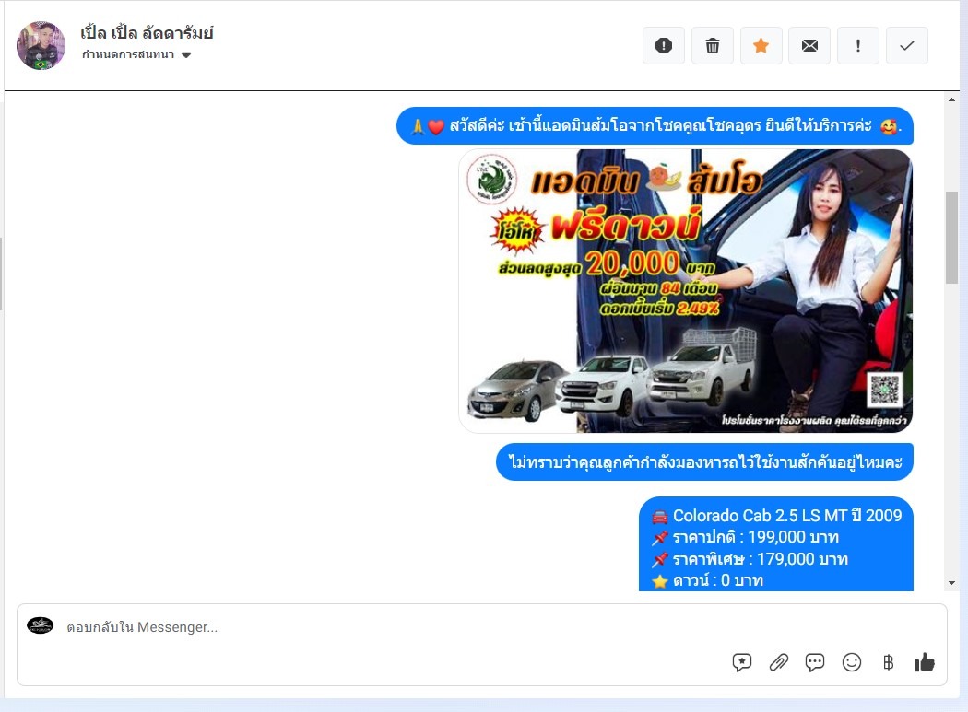Open the promotional car ad image

[x=685, y=290]
